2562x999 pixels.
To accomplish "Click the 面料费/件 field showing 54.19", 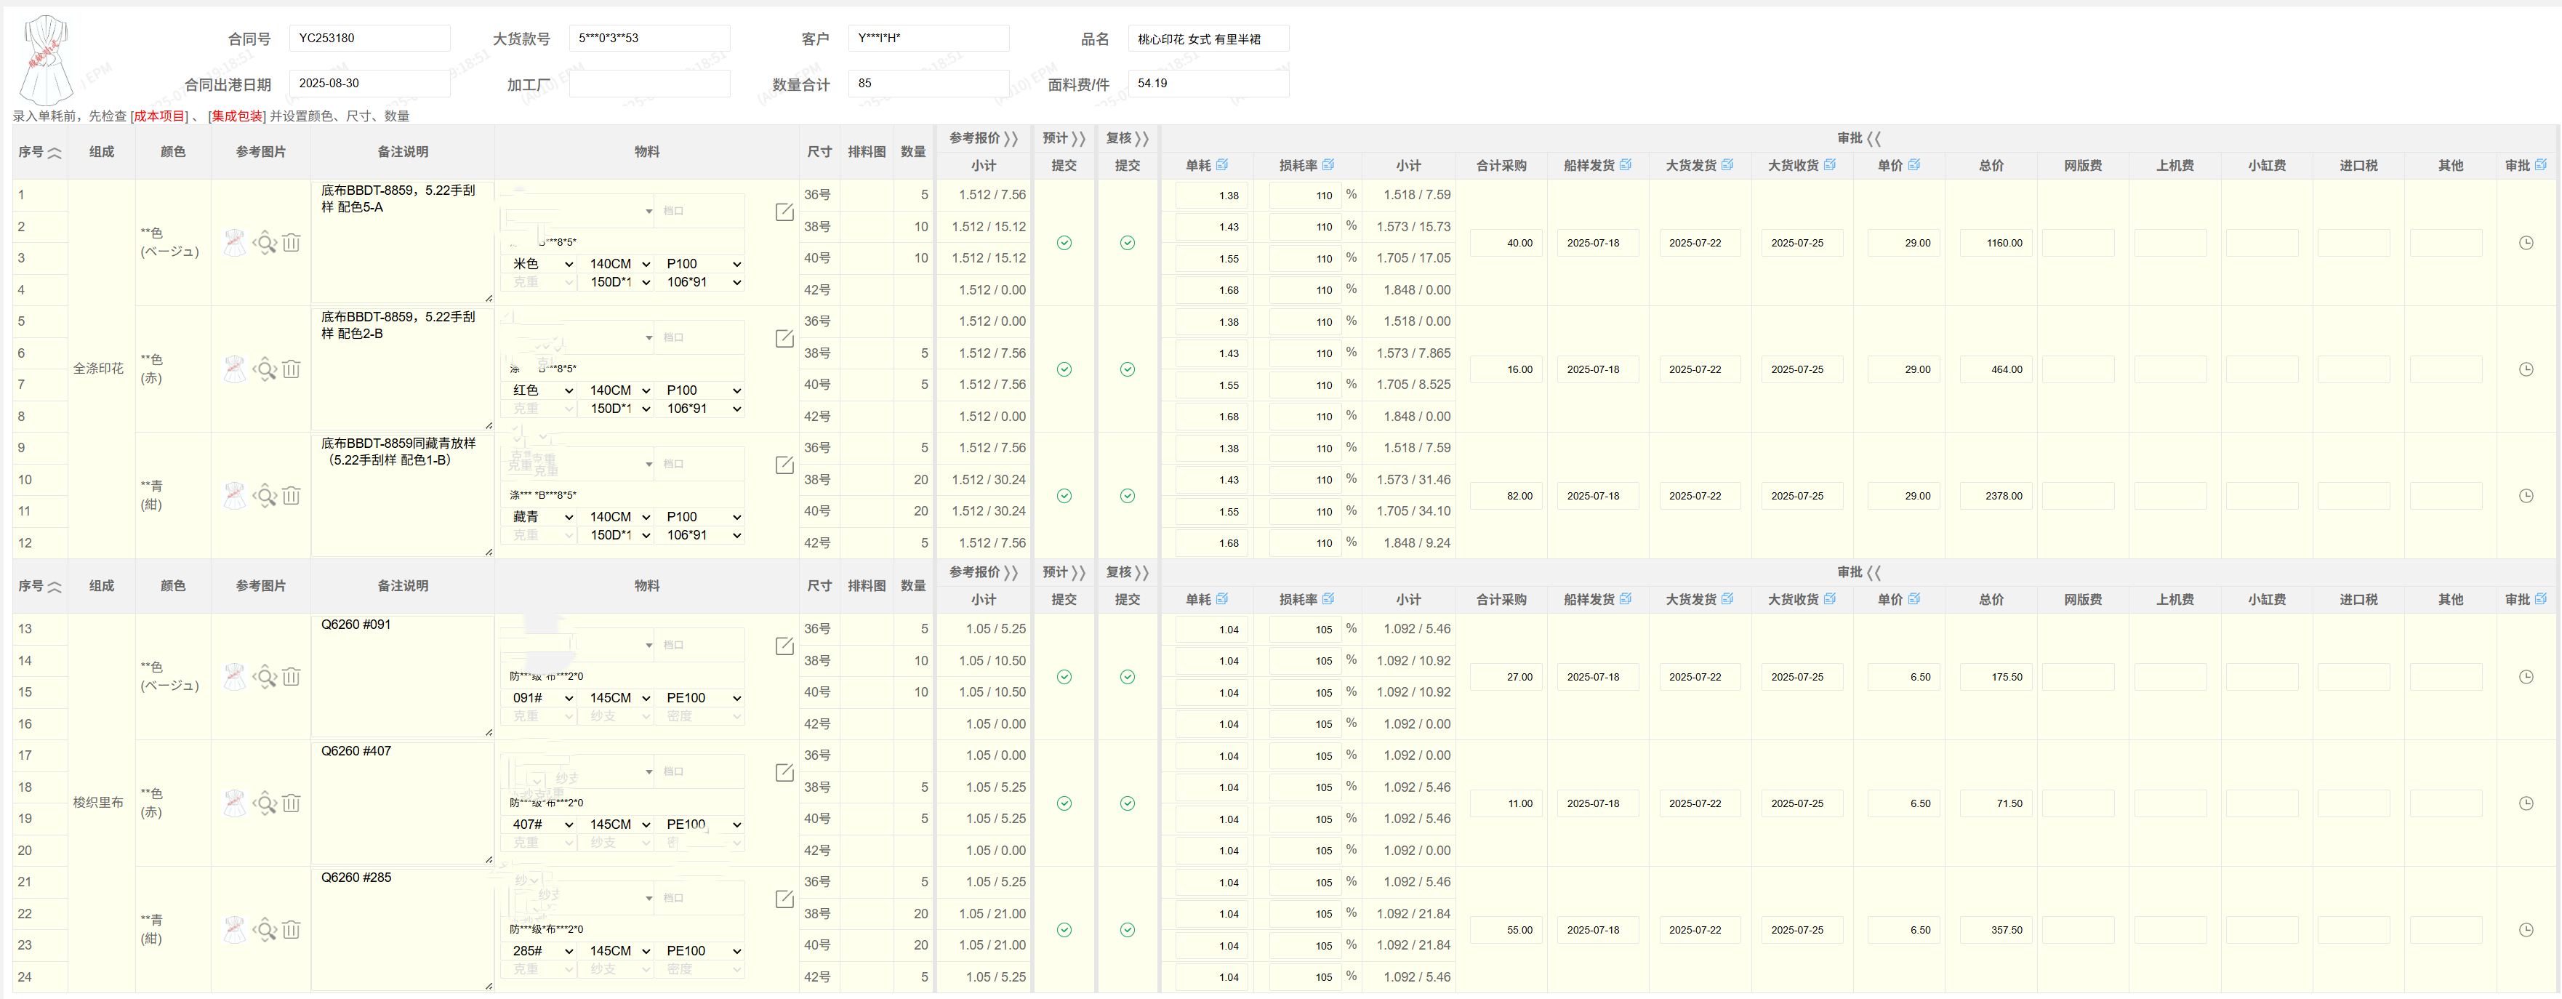I will tap(1208, 84).
